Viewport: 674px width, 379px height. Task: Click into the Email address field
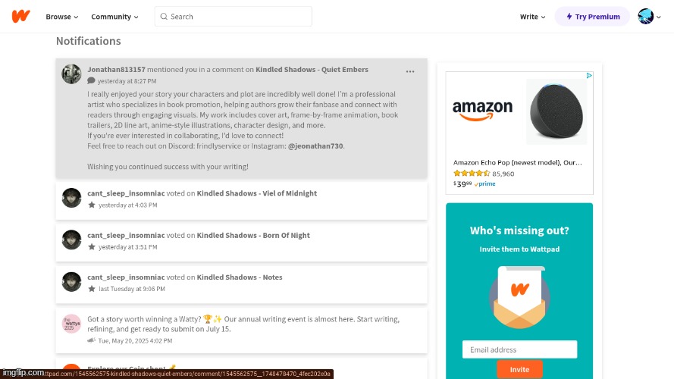point(519,349)
